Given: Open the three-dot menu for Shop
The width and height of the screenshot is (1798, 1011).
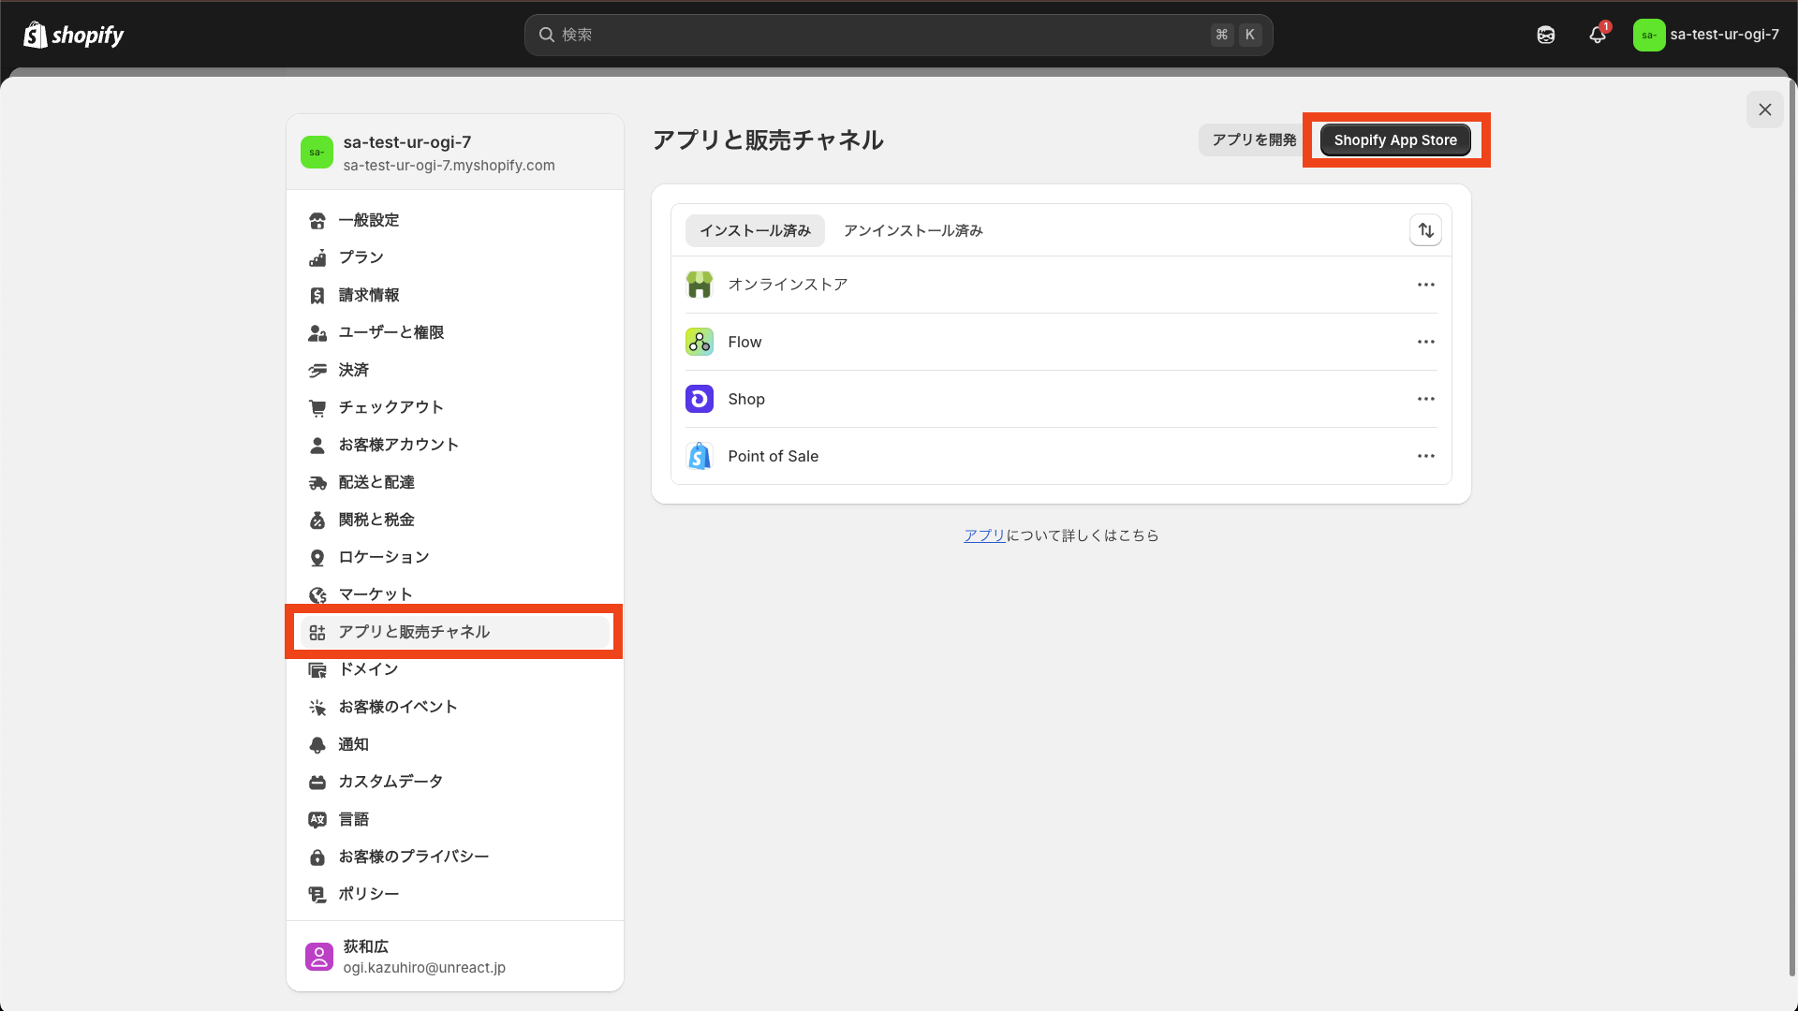Looking at the screenshot, I should point(1425,398).
